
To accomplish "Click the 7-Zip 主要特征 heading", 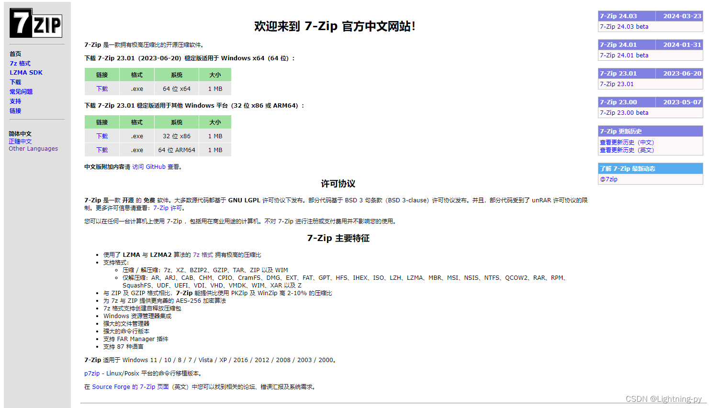I will 338,238.
